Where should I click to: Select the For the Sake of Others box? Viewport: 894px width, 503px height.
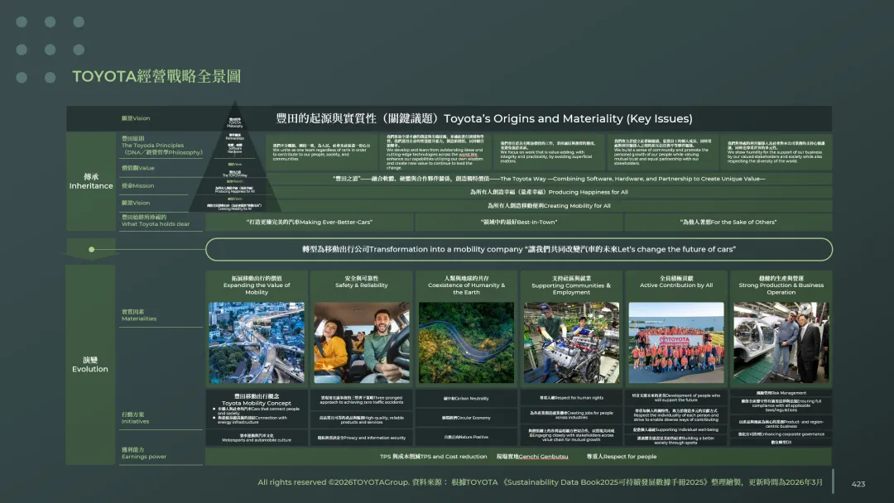click(728, 223)
